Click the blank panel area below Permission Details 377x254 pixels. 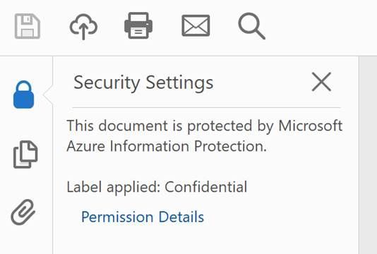pyautogui.click(x=206, y=241)
